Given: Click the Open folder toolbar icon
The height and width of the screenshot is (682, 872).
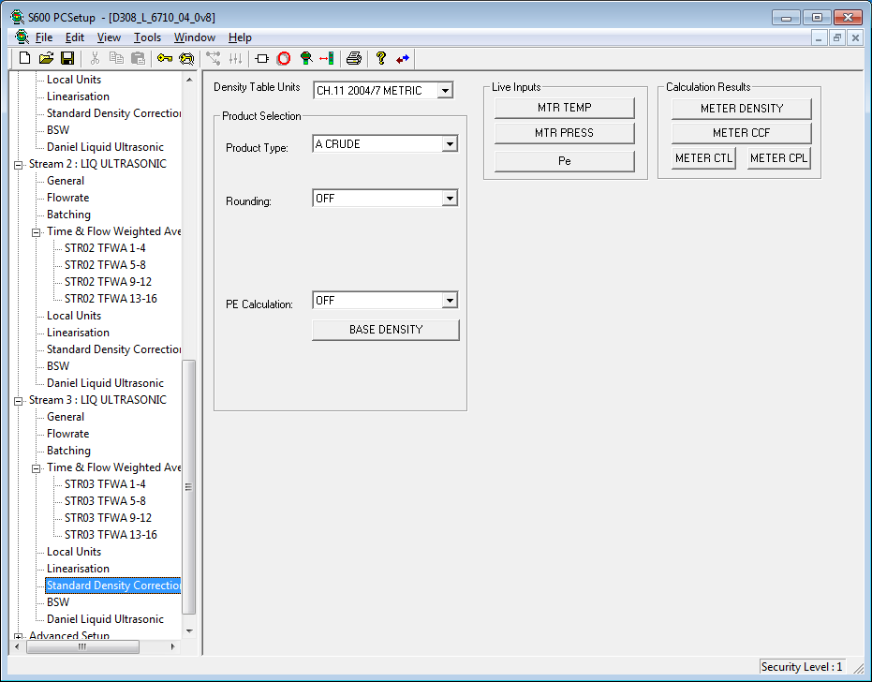Looking at the screenshot, I should point(46,58).
